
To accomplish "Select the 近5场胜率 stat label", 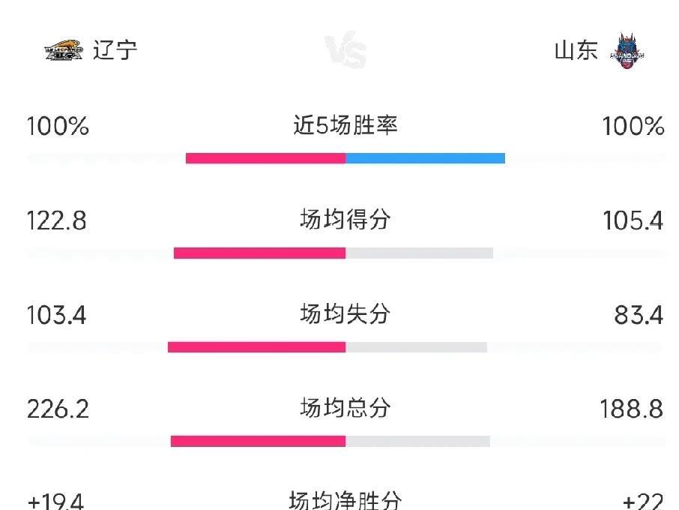I will pyautogui.click(x=345, y=125).
